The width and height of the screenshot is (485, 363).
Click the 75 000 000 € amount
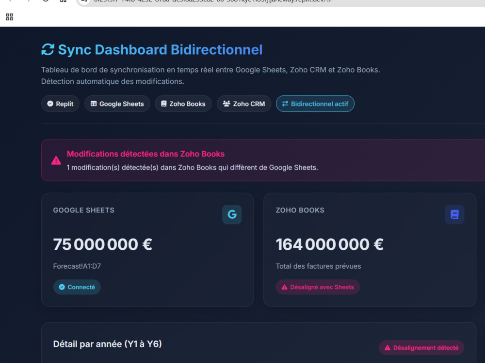click(x=103, y=244)
